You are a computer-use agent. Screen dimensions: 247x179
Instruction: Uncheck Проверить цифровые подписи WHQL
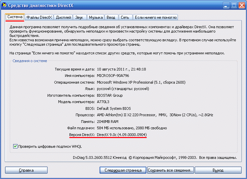coord(15,146)
